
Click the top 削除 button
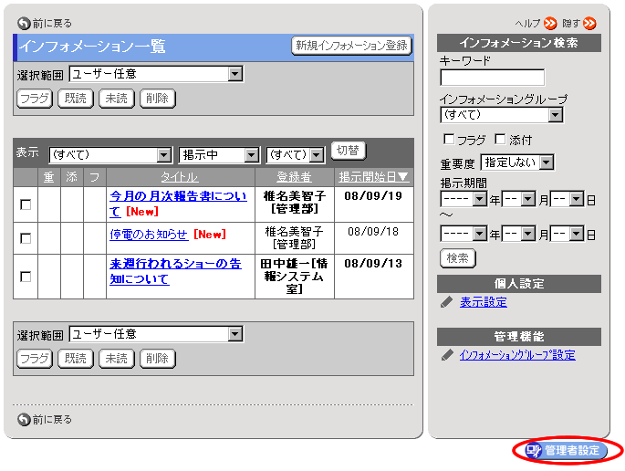coord(158,99)
